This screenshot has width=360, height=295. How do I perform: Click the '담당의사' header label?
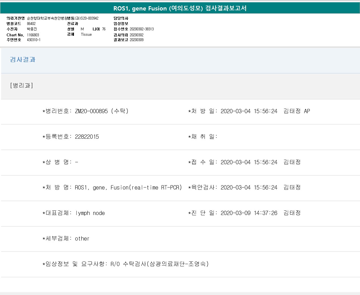coord(121,18)
